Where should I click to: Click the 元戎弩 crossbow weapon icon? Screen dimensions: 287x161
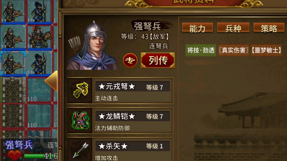pos(80,90)
